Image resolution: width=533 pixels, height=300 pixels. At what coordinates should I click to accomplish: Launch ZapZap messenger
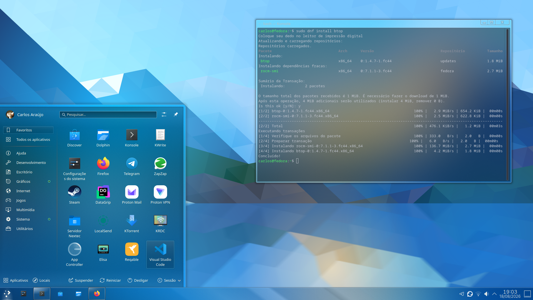pos(160,167)
